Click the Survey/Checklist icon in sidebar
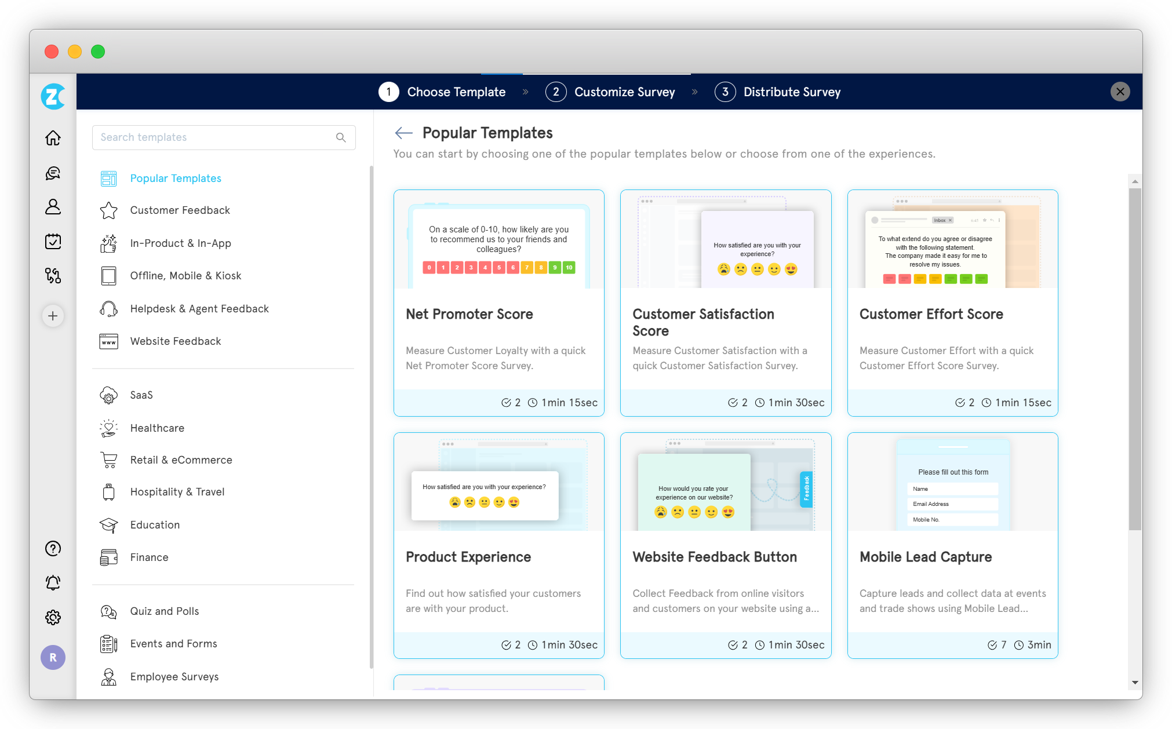 54,239
